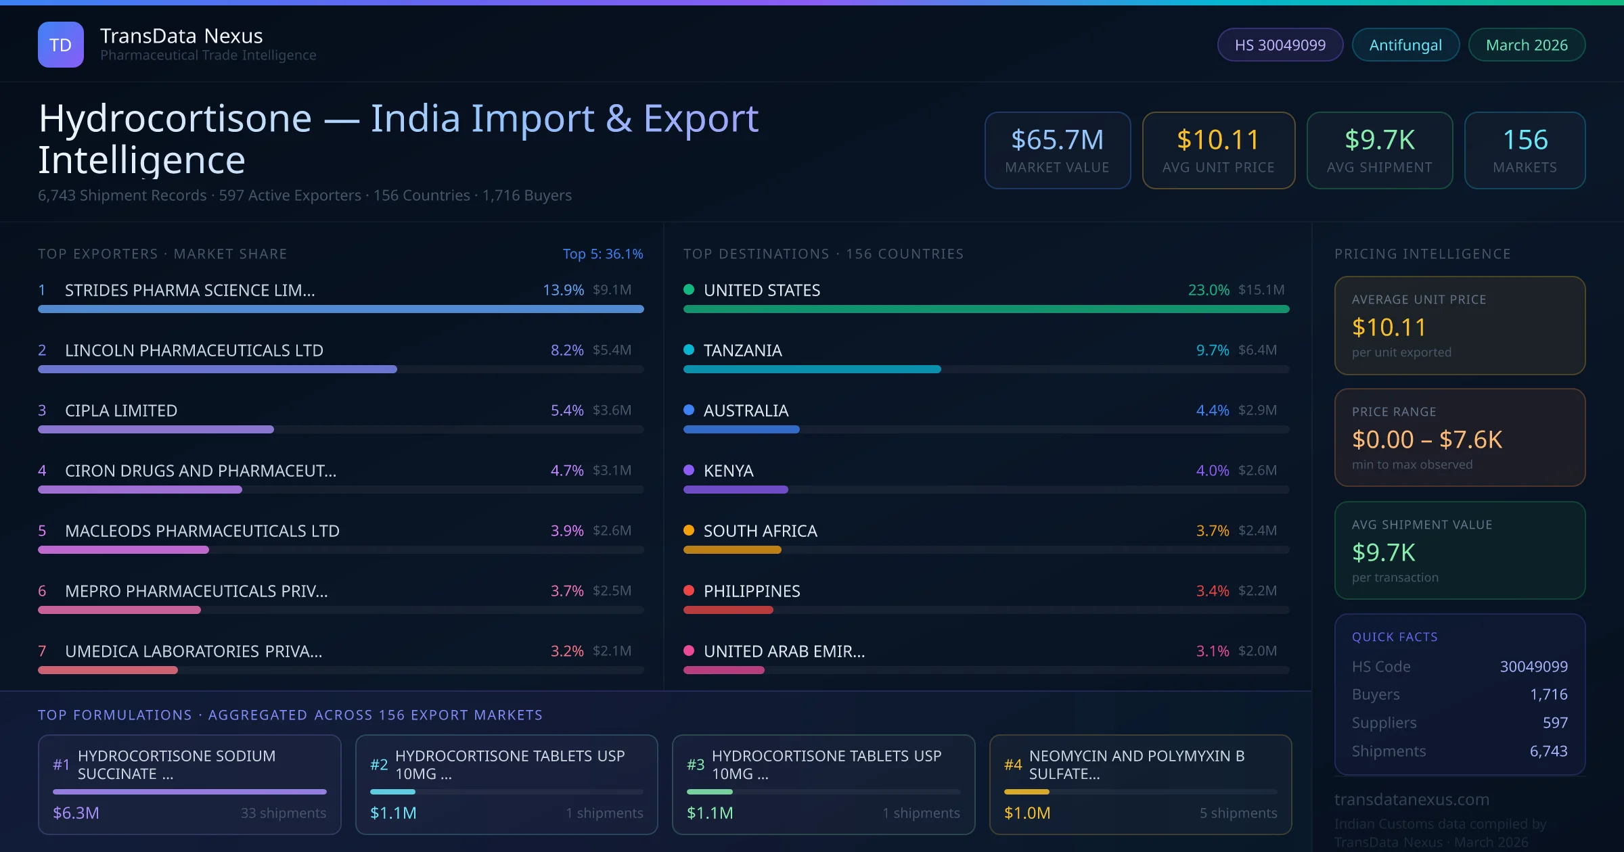
Task: Open the #1 Hydrocortisone Sodium Succinate formulation card
Action: click(189, 784)
